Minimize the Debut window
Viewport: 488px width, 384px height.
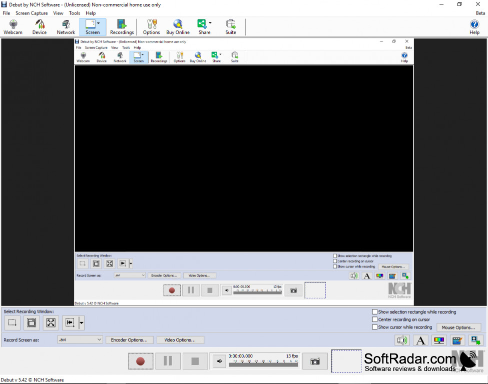click(441, 4)
